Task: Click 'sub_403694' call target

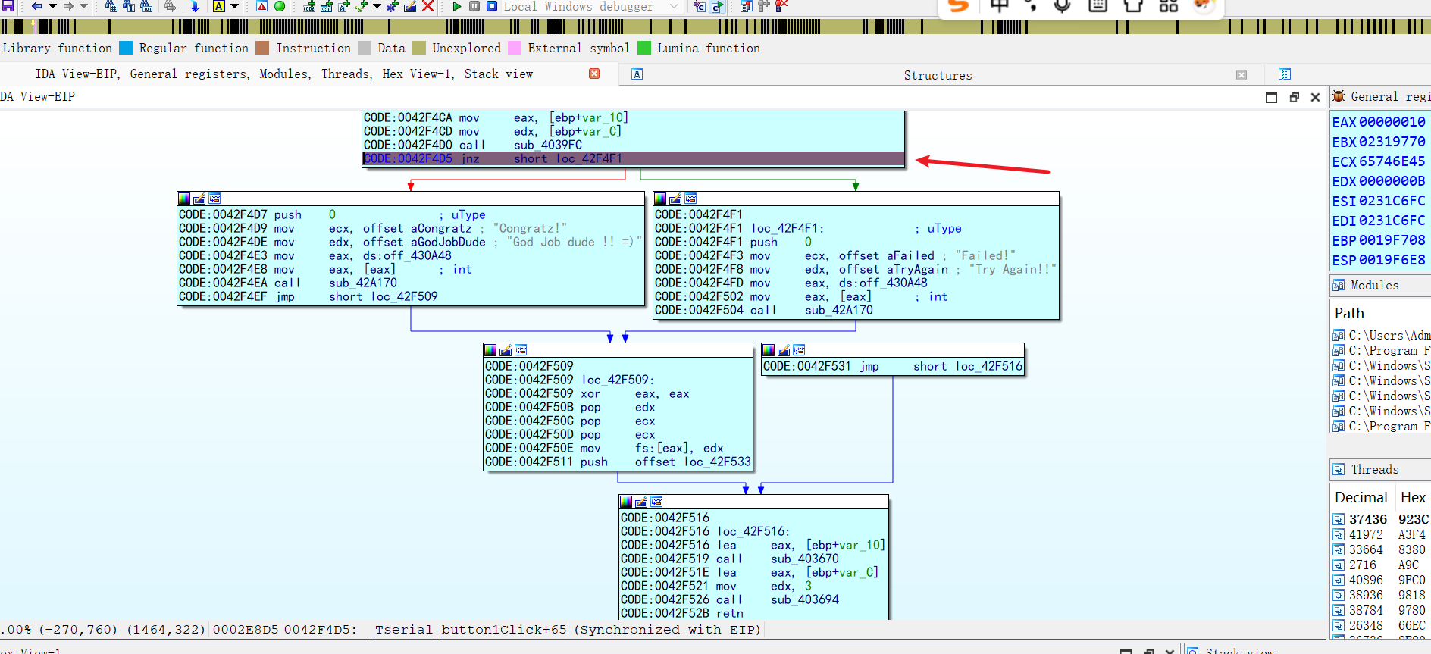Action: point(805,599)
